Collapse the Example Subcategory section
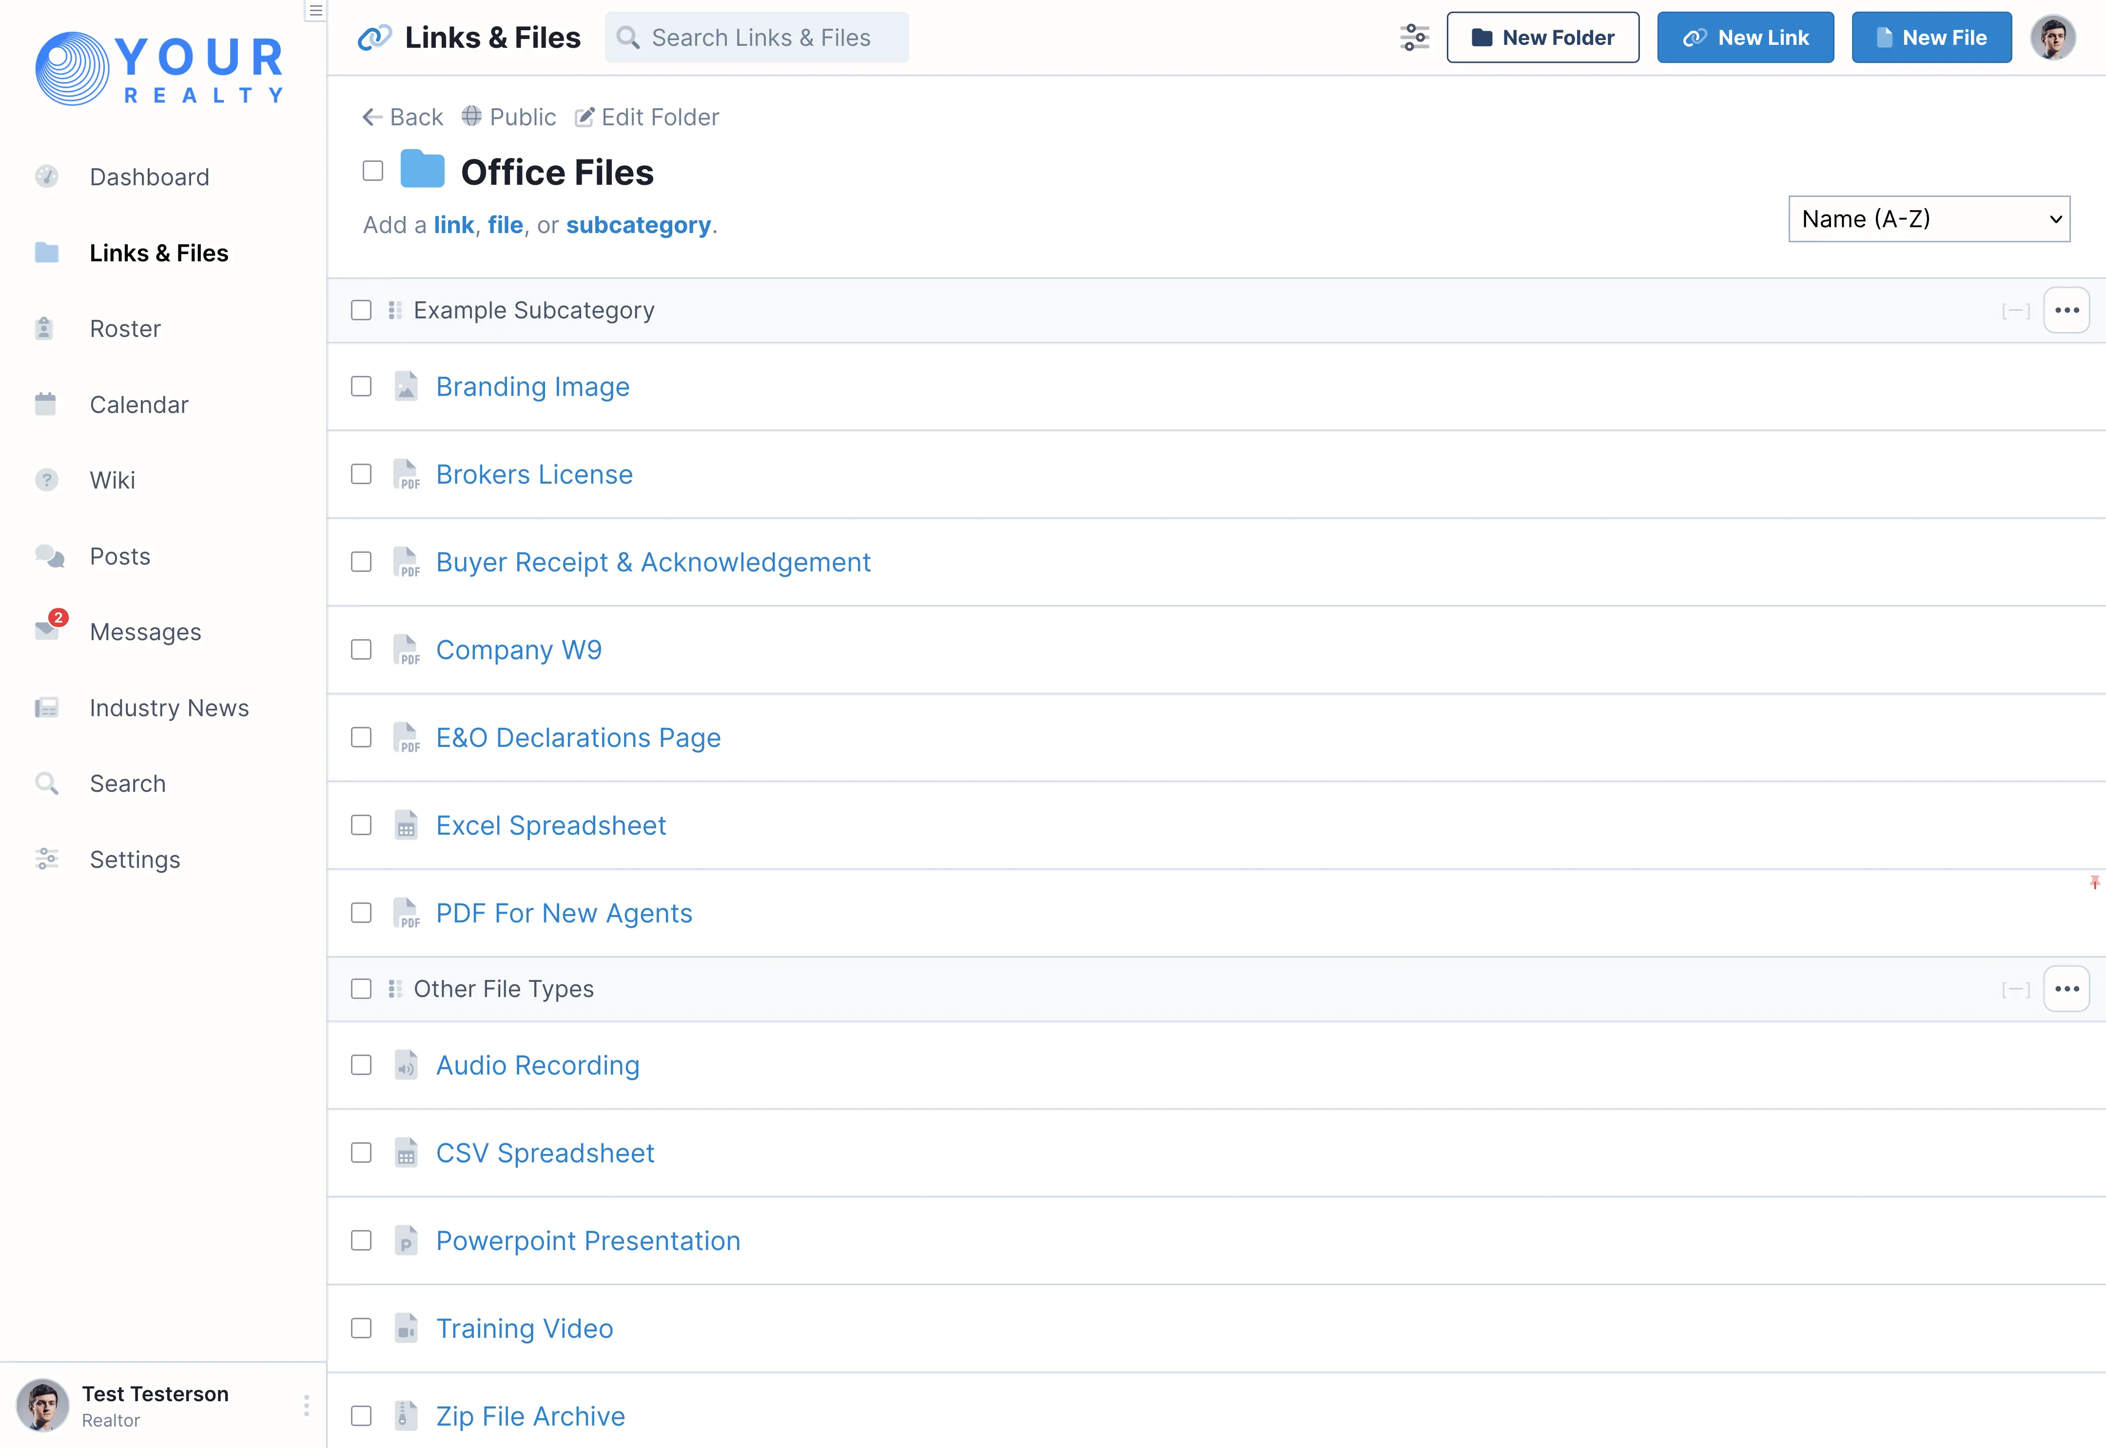The width and height of the screenshot is (2106, 1448). pos(2015,311)
